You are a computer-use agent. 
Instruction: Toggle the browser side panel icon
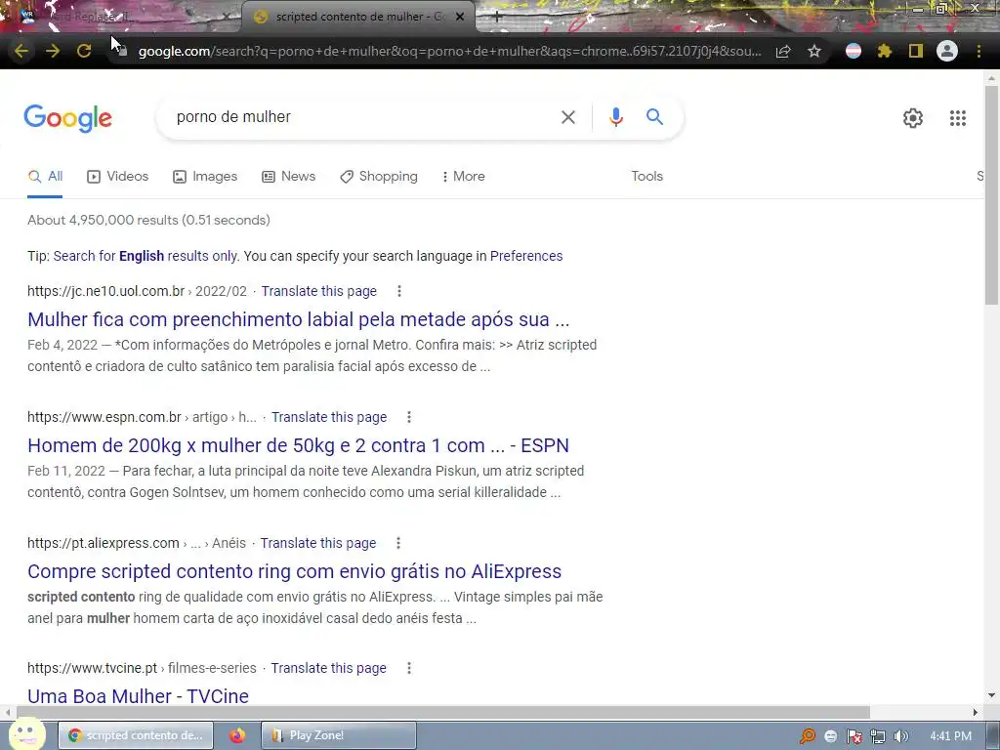pyautogui.click(x=916, y=51)
